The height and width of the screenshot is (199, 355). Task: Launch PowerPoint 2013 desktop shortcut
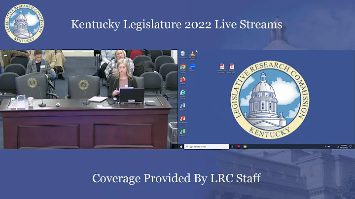pyautogui.click(x=183, y=121)
